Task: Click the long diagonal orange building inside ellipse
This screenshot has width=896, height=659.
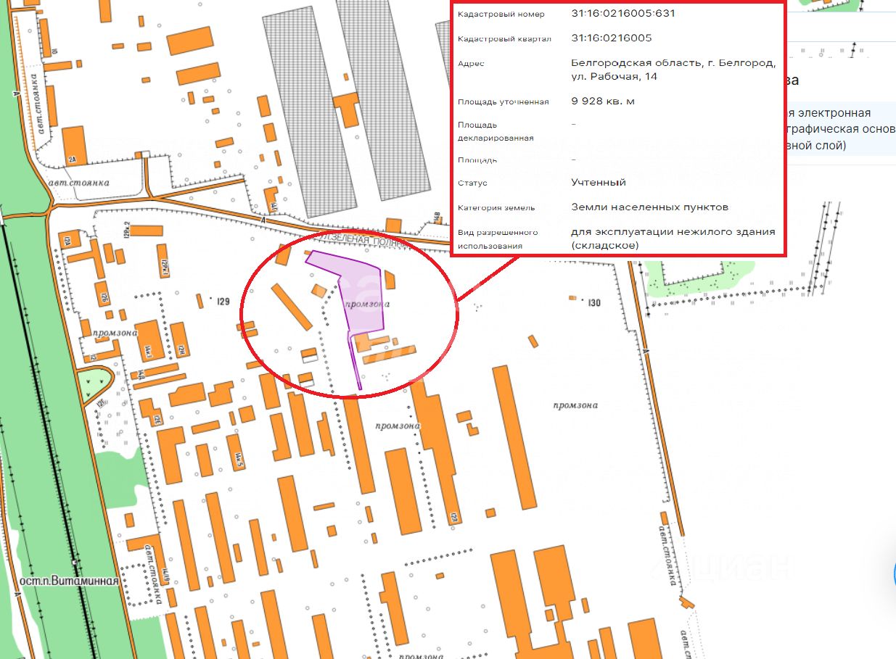Action: tap(292, 307)
